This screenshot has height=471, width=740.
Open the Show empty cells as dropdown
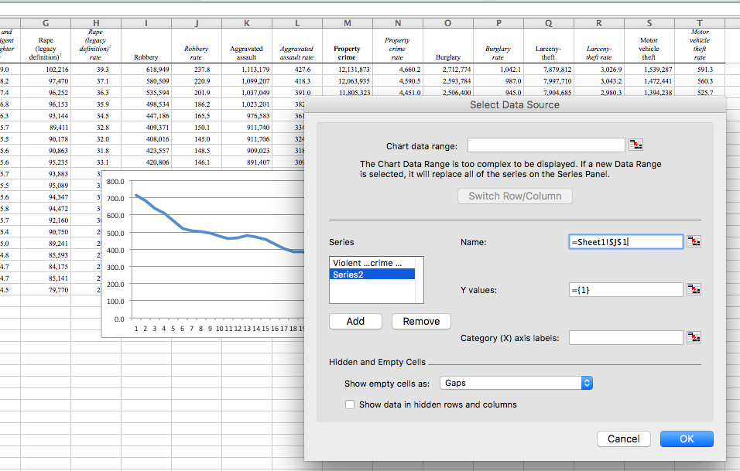point(516,383)
